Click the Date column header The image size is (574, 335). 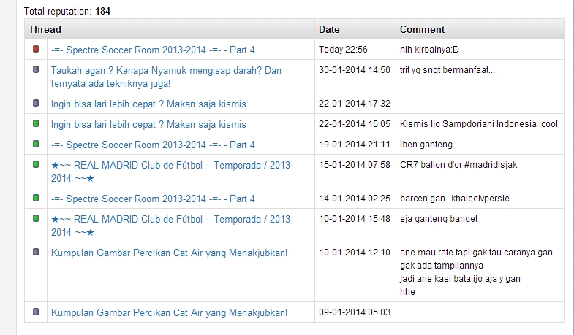pyautogui.click(x=329, y=30)
